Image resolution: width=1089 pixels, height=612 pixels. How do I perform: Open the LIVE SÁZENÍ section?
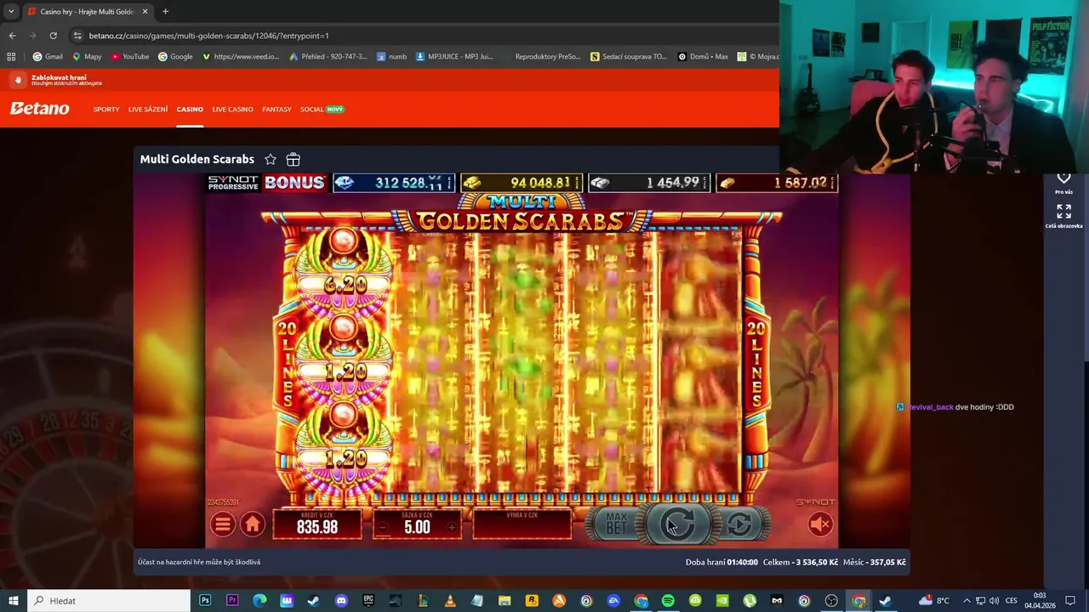(x=148, y=109)
